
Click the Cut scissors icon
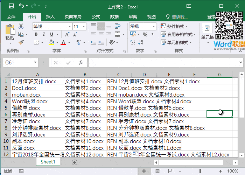pos(21,26)
